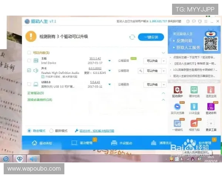Click the system clock showing 2018/9/18
Viewport: 222px width, 178px height.
(211, 159)
